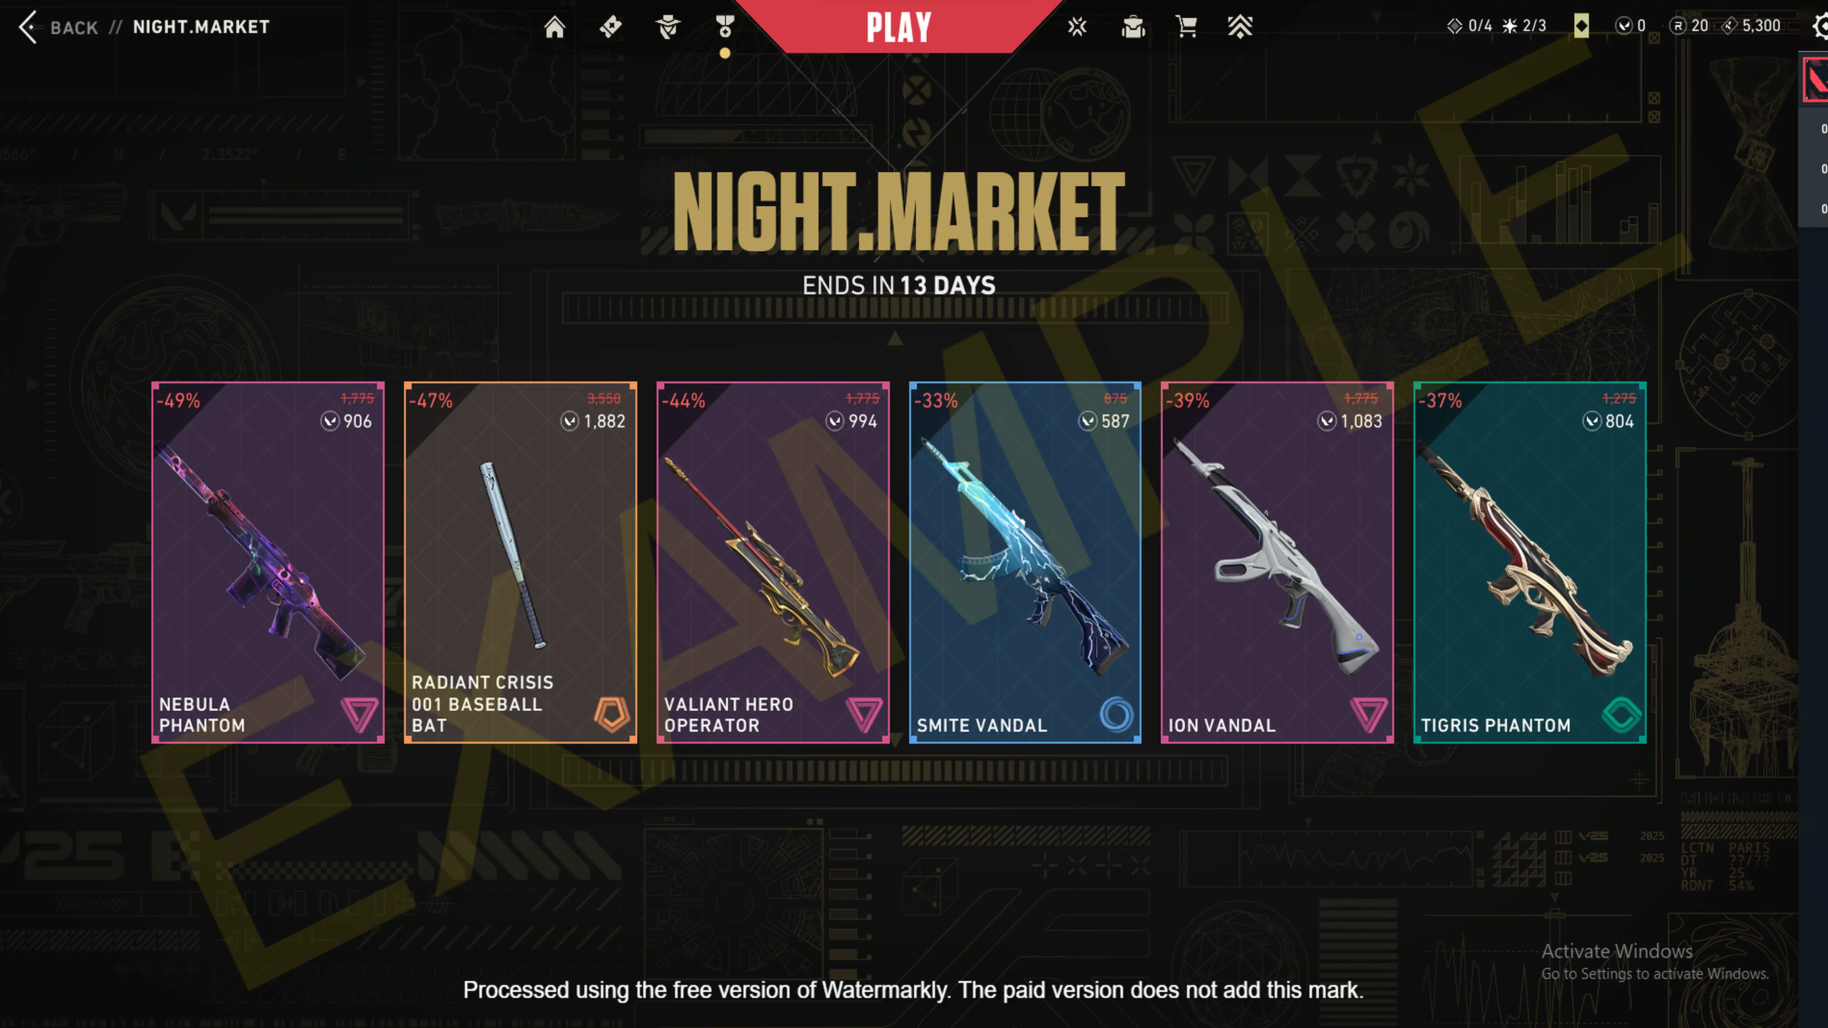Open the Collection star icon
The height and width of the screenshot is (1028, 1828).
[x=1077, y=27]
